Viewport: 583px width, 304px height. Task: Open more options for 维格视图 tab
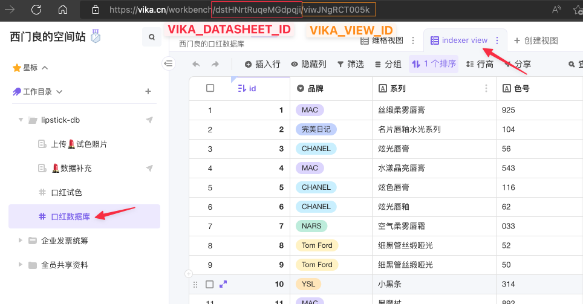[413, 40]
